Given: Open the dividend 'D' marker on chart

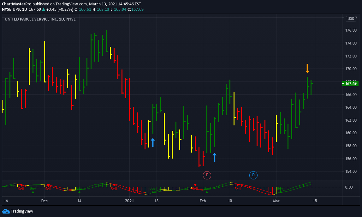Looking at the screenshot, I should point(253,175).
